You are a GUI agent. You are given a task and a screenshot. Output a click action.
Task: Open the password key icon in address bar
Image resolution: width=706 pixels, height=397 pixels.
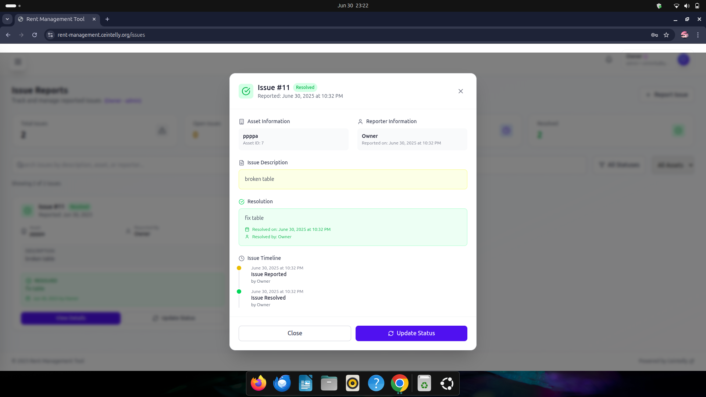click(654, 35)
